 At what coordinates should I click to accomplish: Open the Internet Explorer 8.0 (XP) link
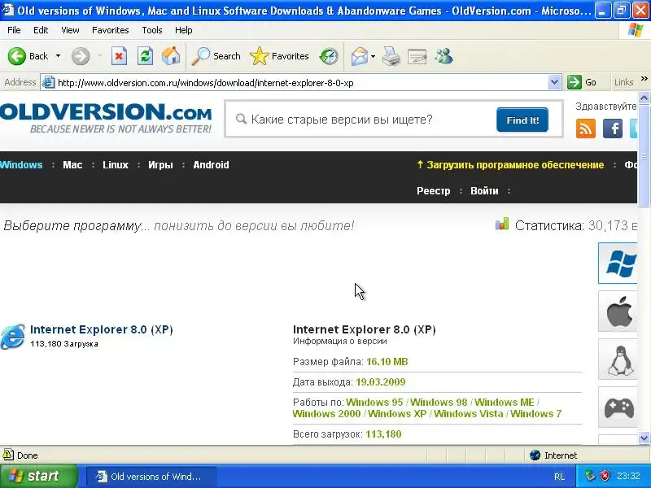click(101, 329)
